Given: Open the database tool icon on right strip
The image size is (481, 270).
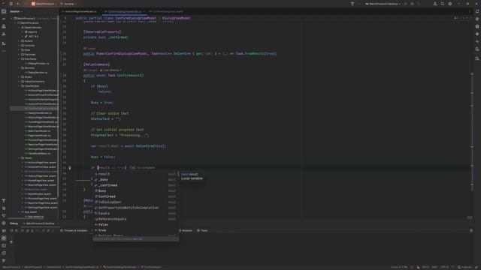Looking at the screenshot, I should [x=477, y=26].
